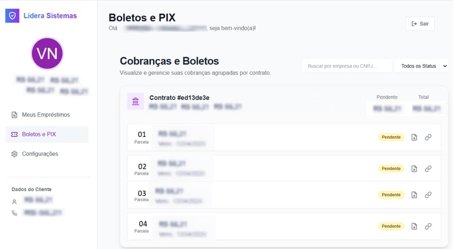
Task: Focus the company or CNPJ search field
Action: [x=347, y=66]
